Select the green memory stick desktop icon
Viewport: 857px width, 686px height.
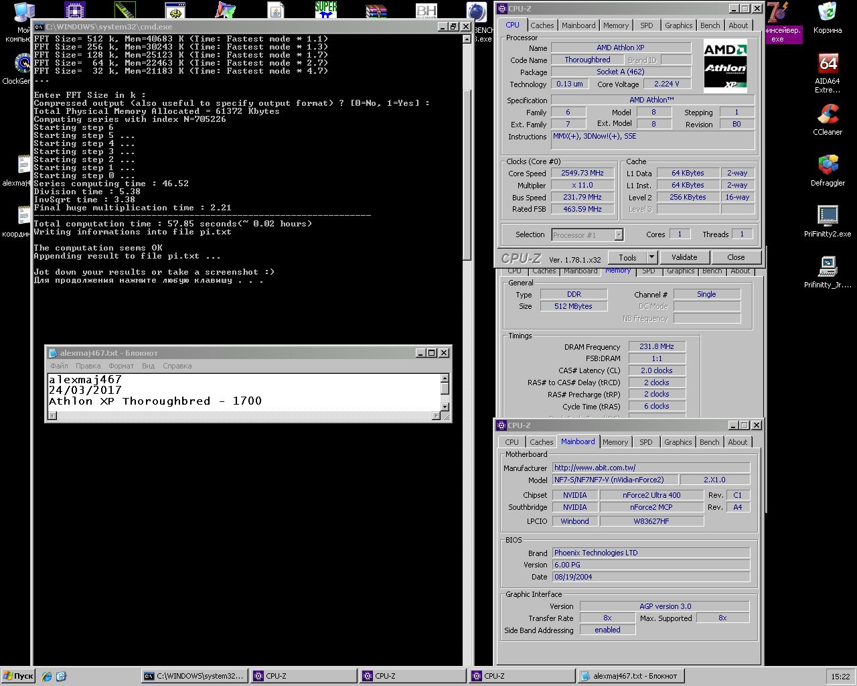125,10
